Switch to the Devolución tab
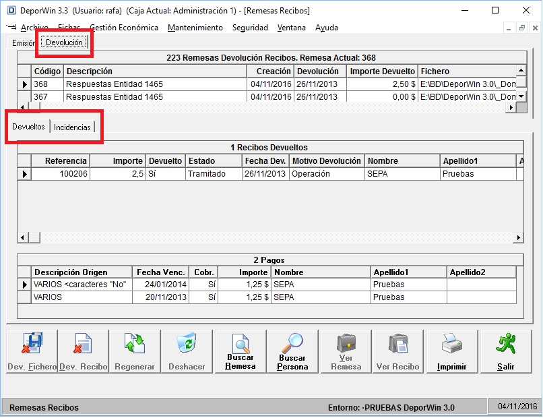This screenshot has width=543, height=418. tap(64, 42)
